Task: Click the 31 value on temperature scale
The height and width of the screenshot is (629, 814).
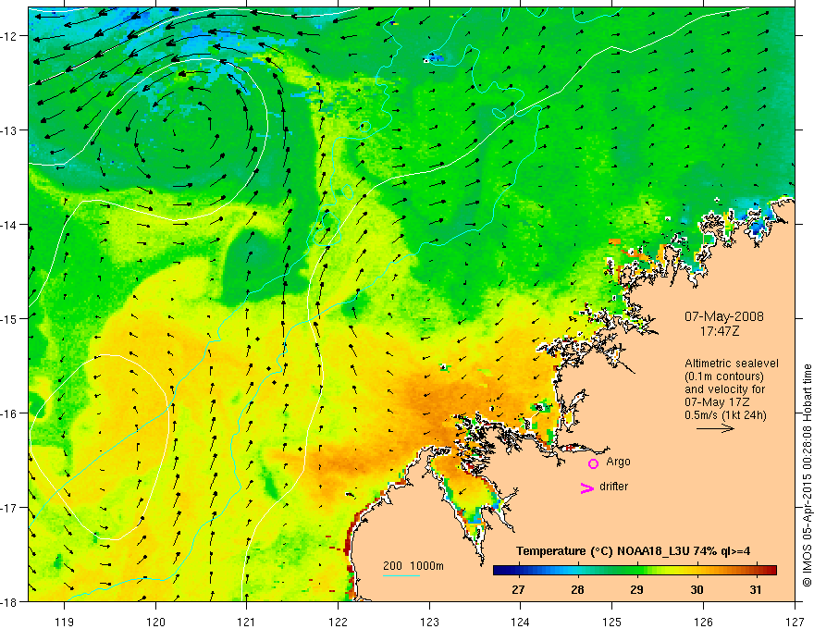Action: tap(756, 589)
